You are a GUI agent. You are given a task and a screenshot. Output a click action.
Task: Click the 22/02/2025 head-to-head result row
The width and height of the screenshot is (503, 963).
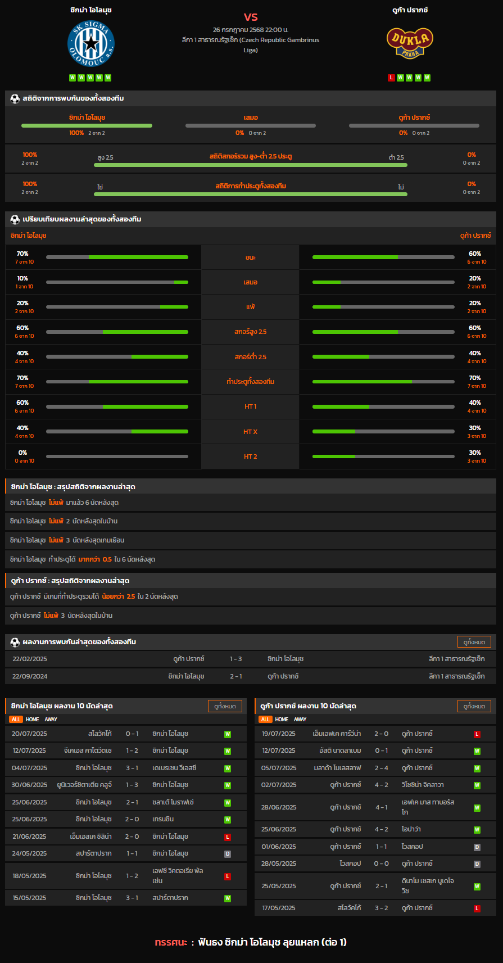click(x=251, y=659)
